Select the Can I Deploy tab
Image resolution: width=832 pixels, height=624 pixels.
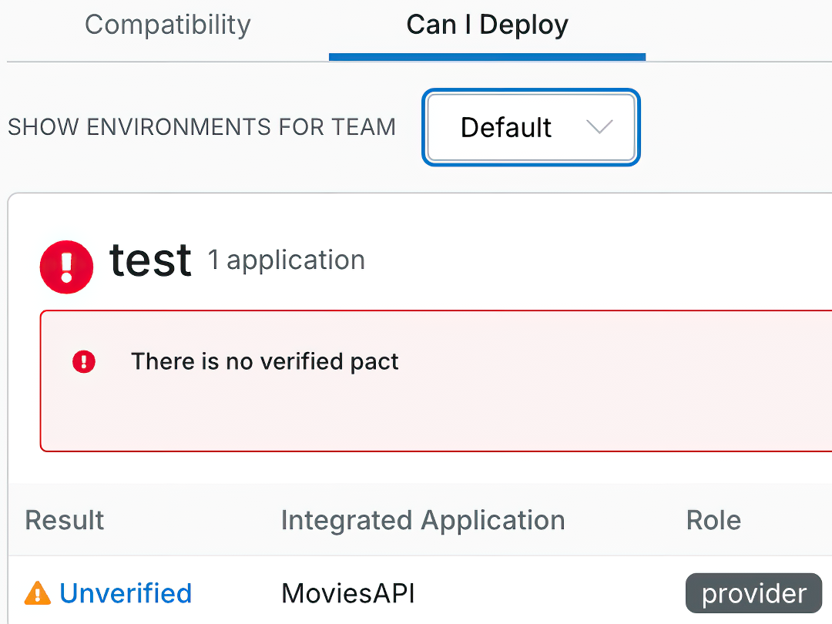487,25
